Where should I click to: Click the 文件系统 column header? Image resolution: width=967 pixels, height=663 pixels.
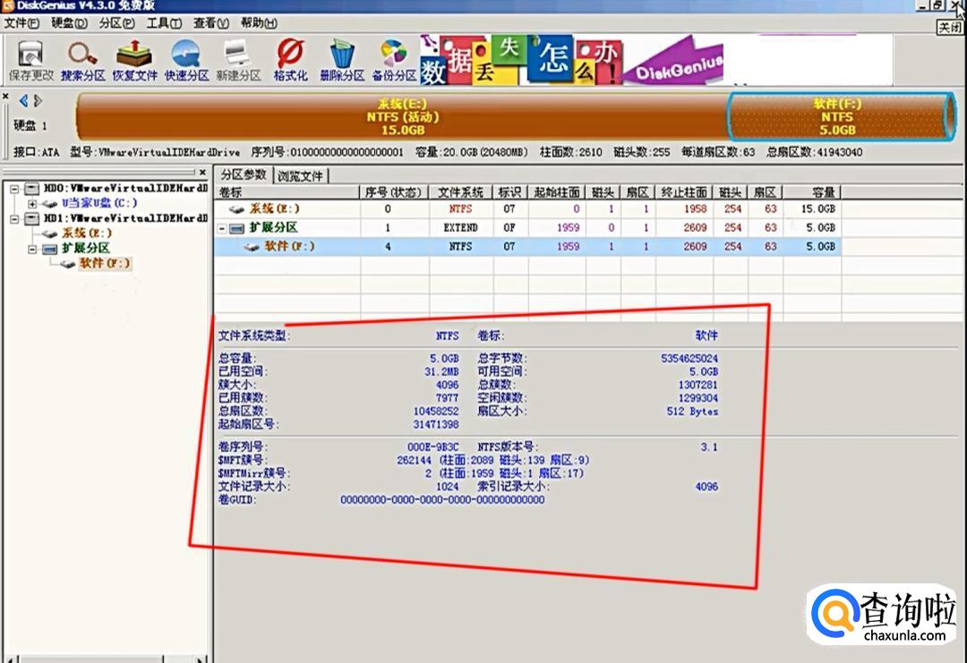461,192
